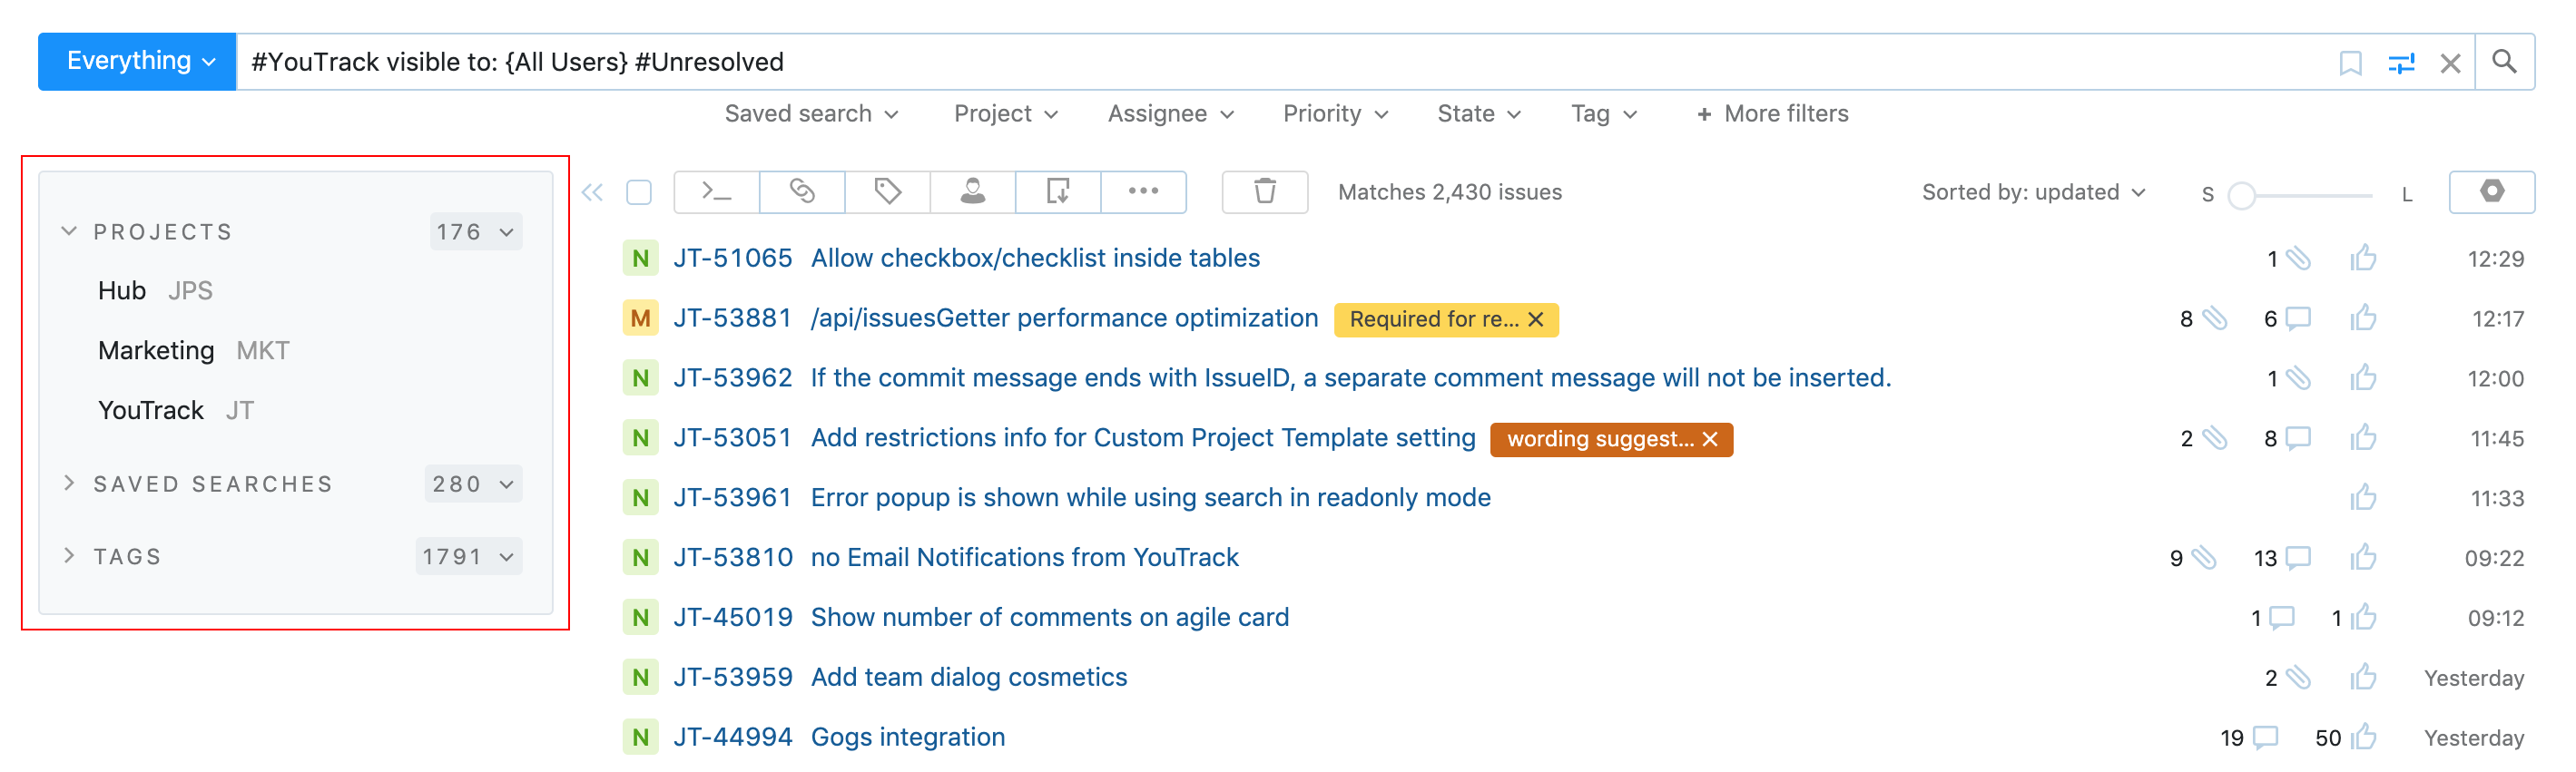Click the assignee person toolbar icon

click(972, 191)
